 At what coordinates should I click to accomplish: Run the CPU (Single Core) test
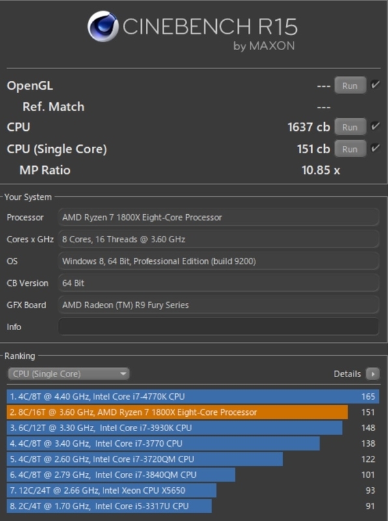(x=350, y=149)
